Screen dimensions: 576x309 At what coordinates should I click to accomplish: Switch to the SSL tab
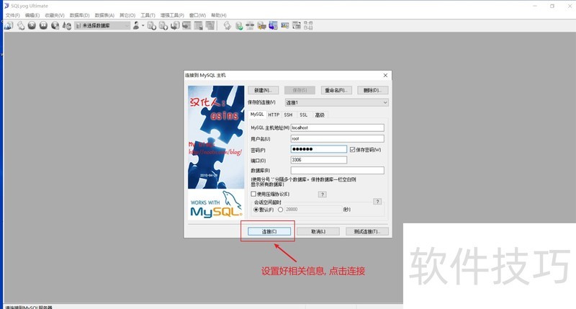point(303,115)
